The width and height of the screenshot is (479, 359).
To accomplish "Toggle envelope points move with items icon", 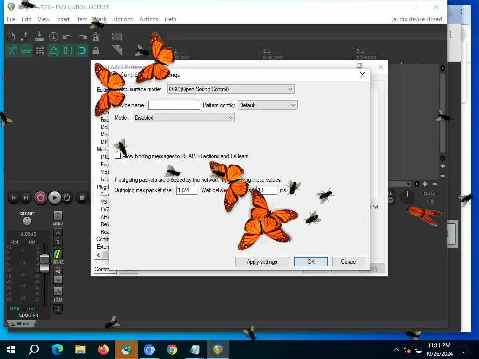I will pos(54,50).
